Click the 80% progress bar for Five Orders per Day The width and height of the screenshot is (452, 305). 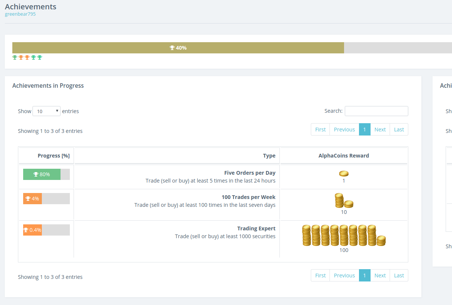click(x=46, y=174)
